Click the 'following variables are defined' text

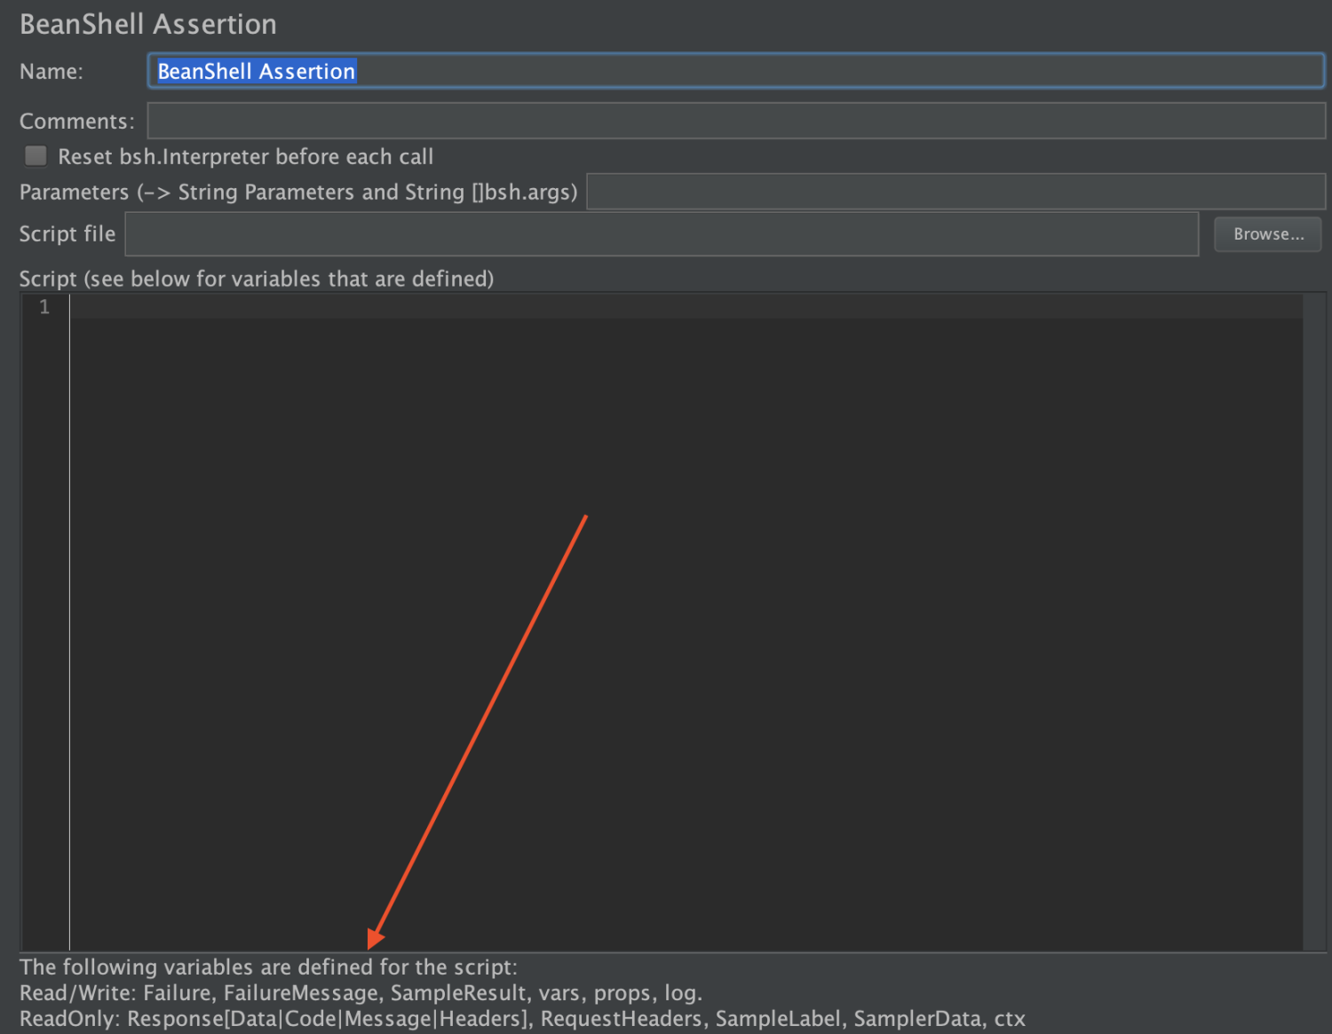click(268, 967)
